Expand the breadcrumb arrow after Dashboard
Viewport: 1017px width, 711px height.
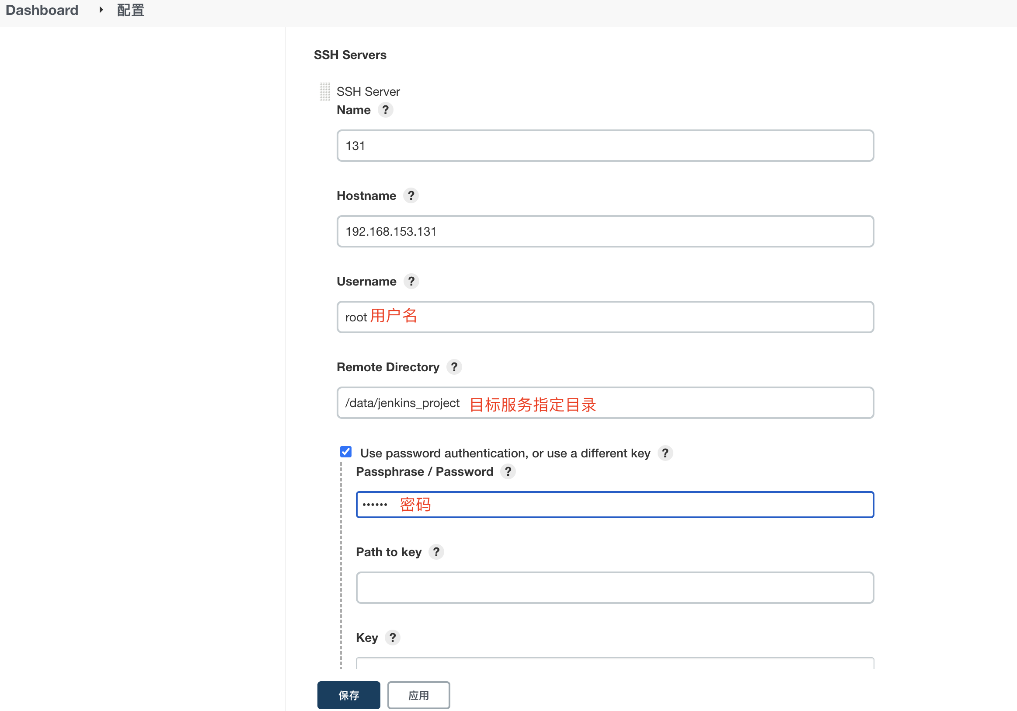point(101,10)
